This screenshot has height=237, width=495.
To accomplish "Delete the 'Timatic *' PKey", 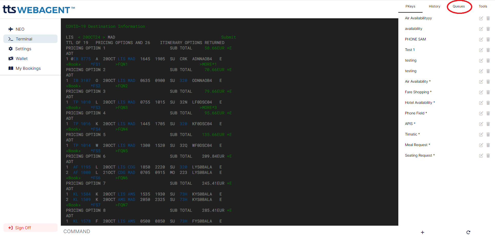I will tap(488, 134).
